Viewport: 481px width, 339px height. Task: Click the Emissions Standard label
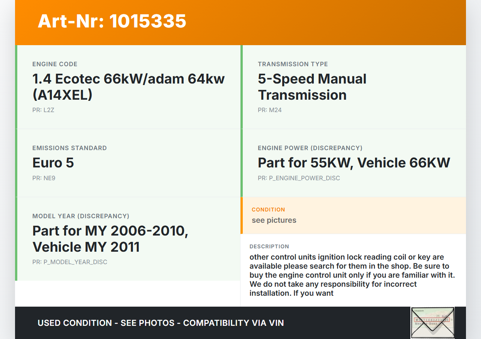point(70,148)
